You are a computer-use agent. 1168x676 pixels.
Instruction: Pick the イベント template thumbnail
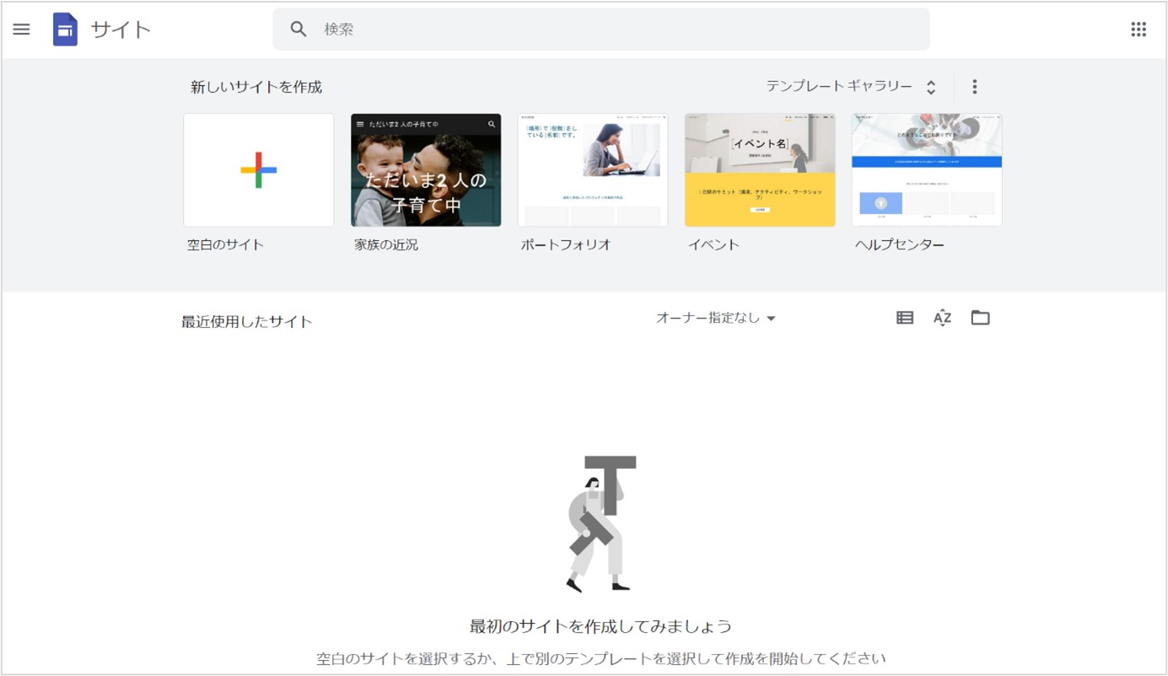point(760,170)
